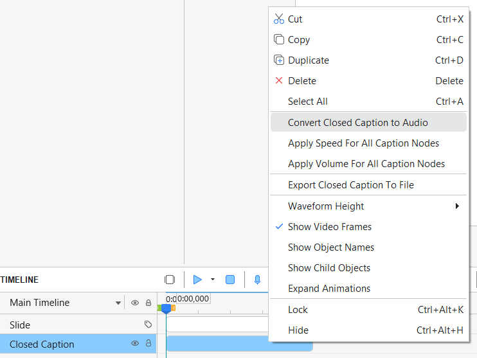Toggle Closed Caption row lock icon

[x=148, y=343]
